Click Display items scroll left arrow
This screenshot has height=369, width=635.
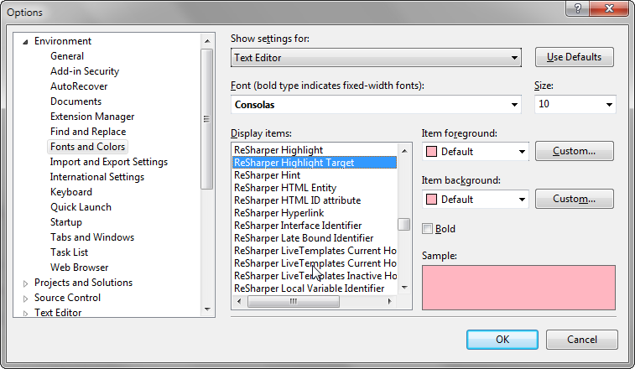tap(239, 301)
